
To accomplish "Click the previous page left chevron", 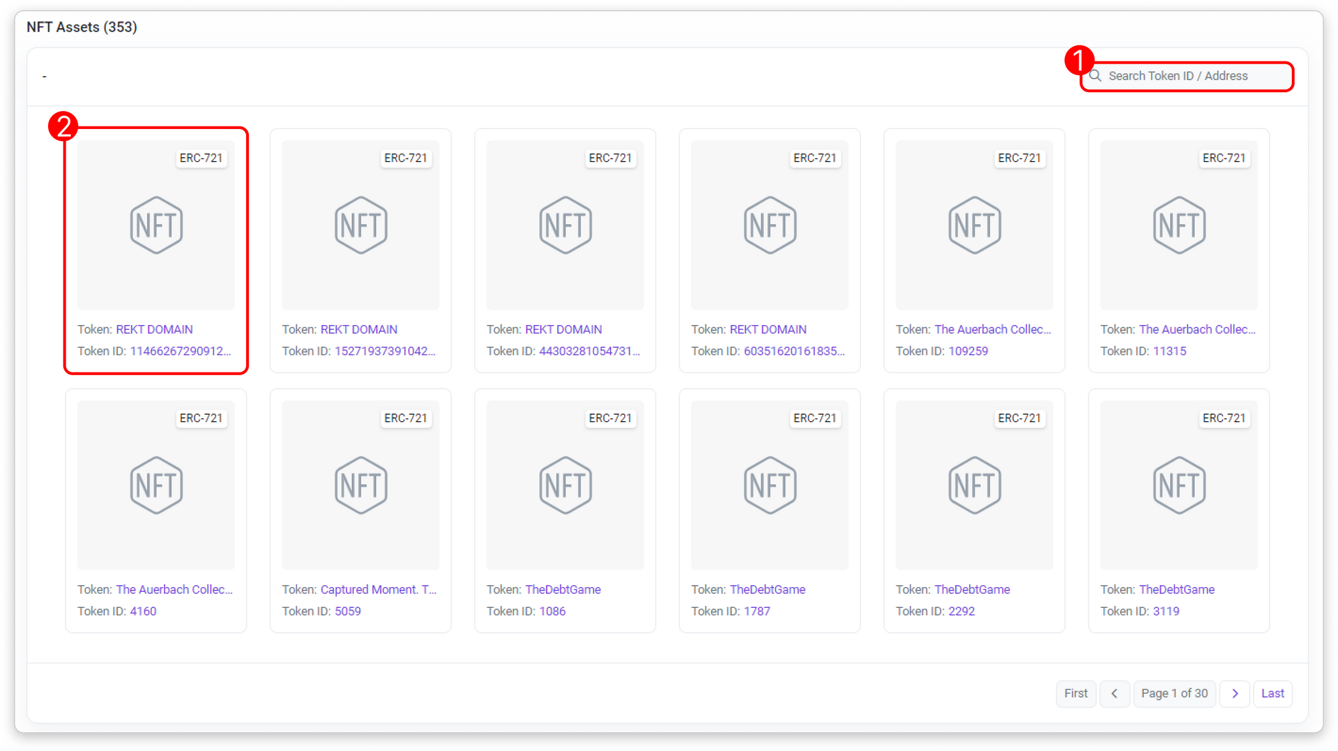I will point(1115,693).
